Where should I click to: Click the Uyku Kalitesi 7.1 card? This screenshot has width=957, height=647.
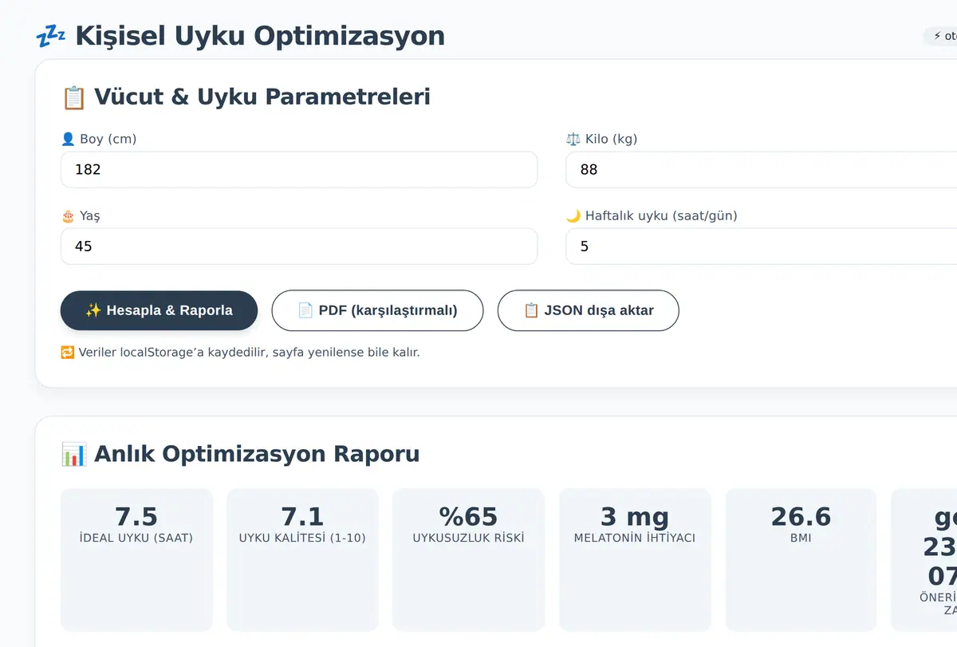click(x=302, y=559)
